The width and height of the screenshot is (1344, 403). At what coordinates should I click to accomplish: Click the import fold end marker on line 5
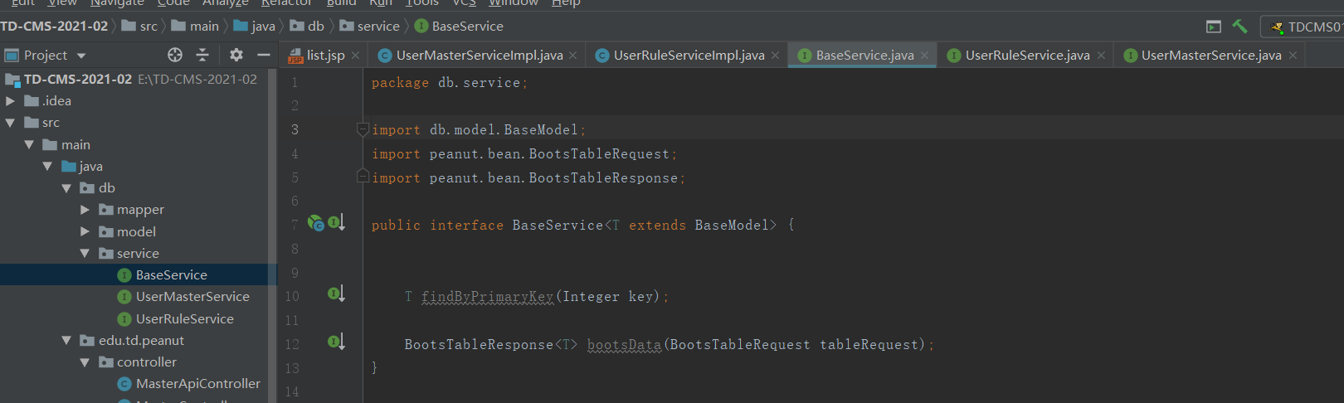363,176
